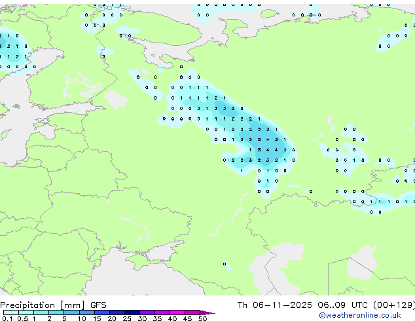The width and height of the screenshot is (415, 321).
Task: Click the '30' legend scale label
Action: coord(142,318)
